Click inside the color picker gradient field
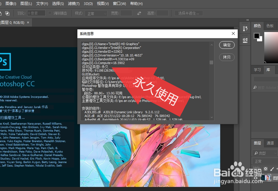278x191 pixels. pyautogui.click(x=271, y=47)
